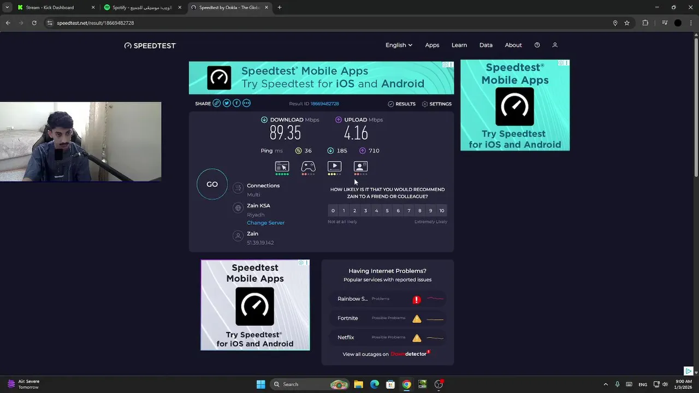Rate recommendation score 9
The width and height of the screenshot is (699, 393).
coord(431,211)
